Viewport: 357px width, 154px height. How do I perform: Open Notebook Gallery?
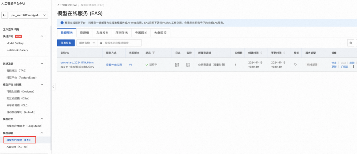17,50
